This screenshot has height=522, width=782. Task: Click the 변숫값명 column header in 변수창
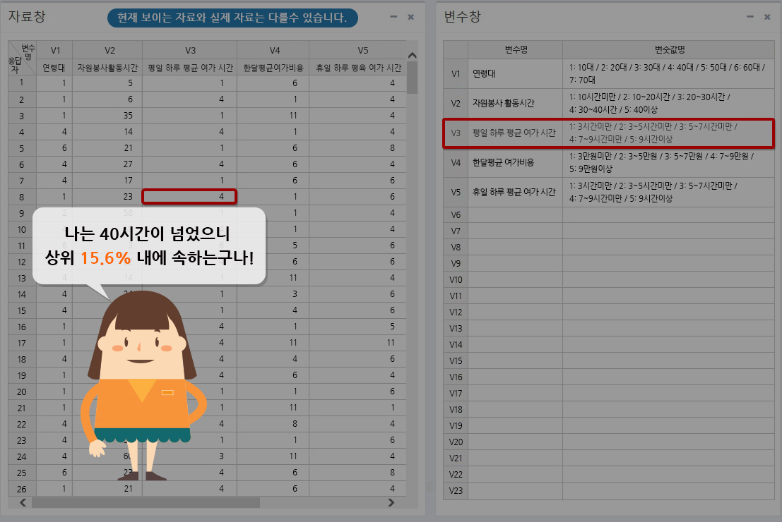click(x=669, y=50)
